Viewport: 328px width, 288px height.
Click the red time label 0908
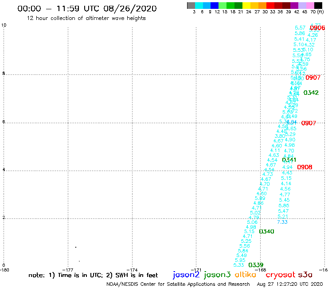pyautogui.click(x=305, y=167)
